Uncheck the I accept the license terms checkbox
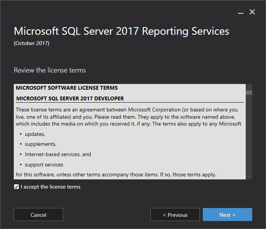 coord(16,187)
